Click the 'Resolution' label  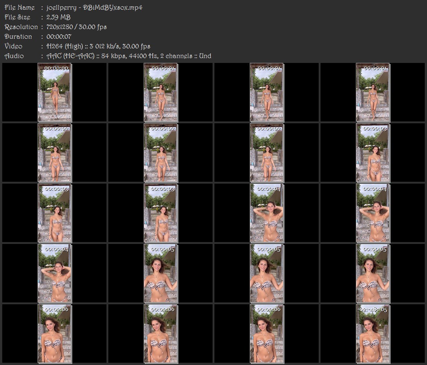tap(21, 27)
